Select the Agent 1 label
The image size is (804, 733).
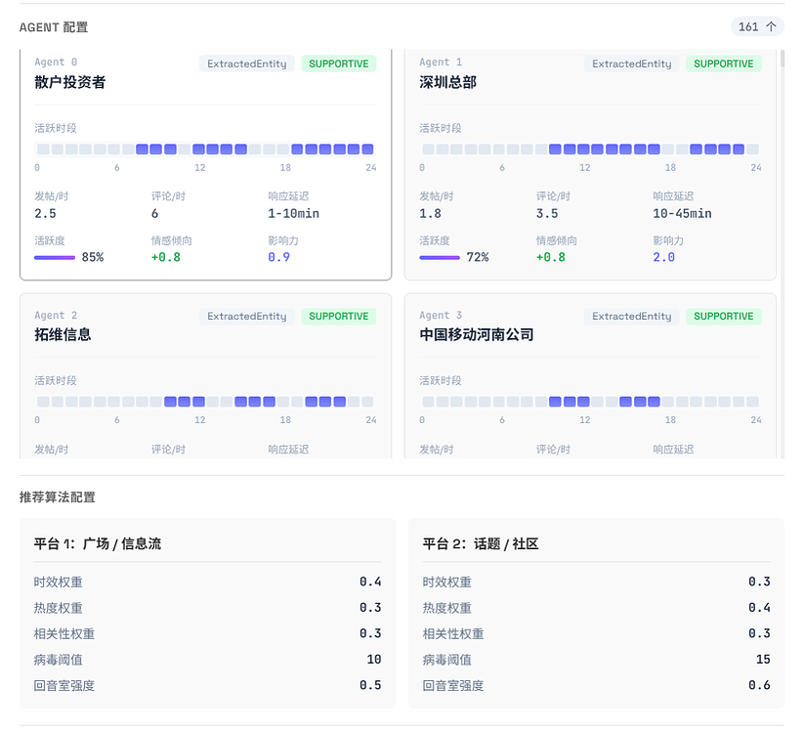coord(441,63)
